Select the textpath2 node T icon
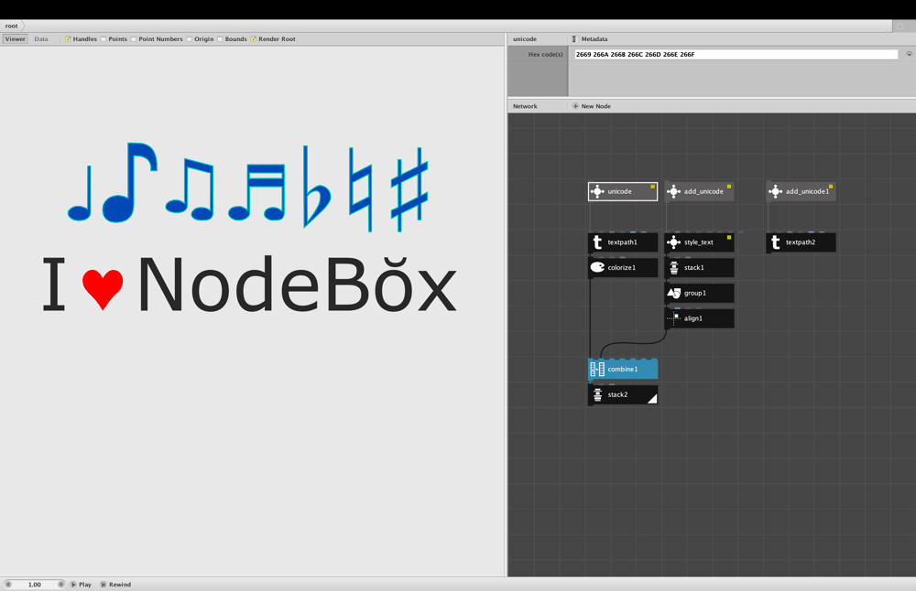Screen dimensions: 916x591 point(775,242)
